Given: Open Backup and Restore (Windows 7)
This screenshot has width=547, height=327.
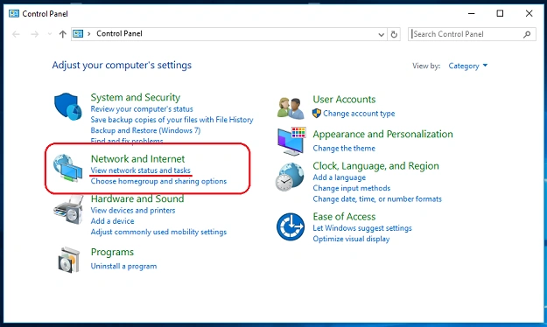Looking at the screenshot, I should coord(145,130).
